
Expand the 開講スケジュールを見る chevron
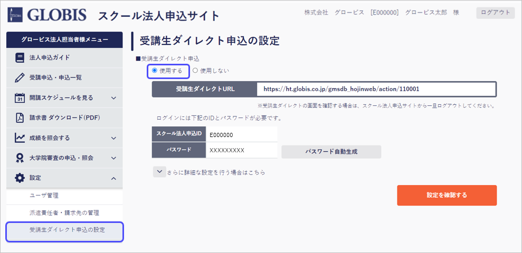113,98
